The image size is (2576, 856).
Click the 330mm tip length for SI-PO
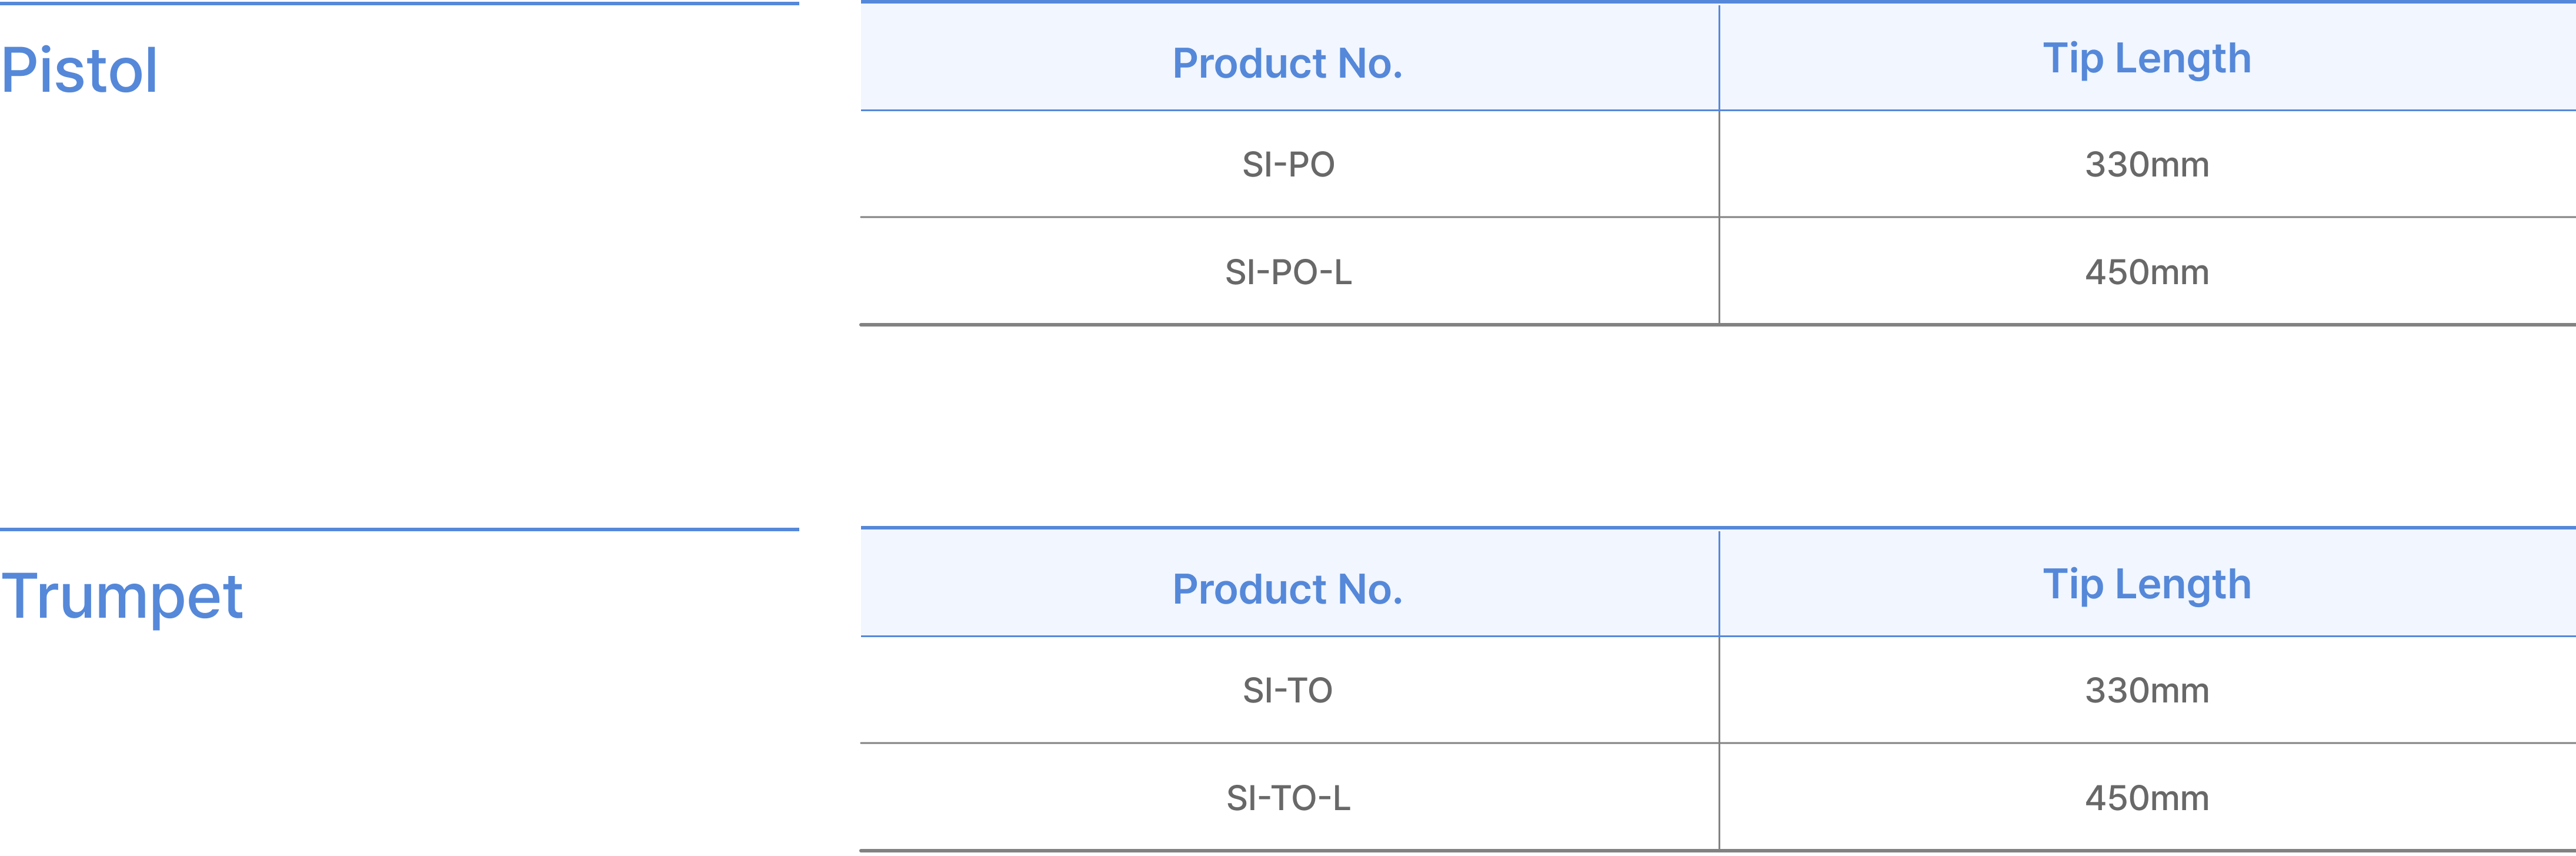tap(2146, 164)
